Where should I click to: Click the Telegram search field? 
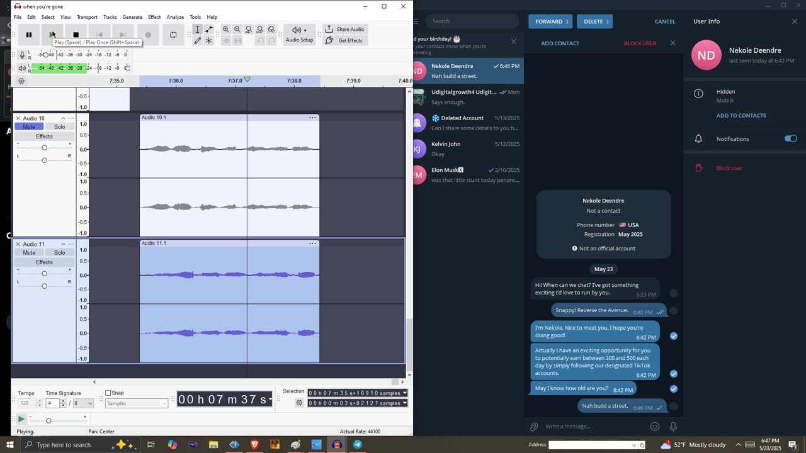pyautogui.click(x=472, y=21)
